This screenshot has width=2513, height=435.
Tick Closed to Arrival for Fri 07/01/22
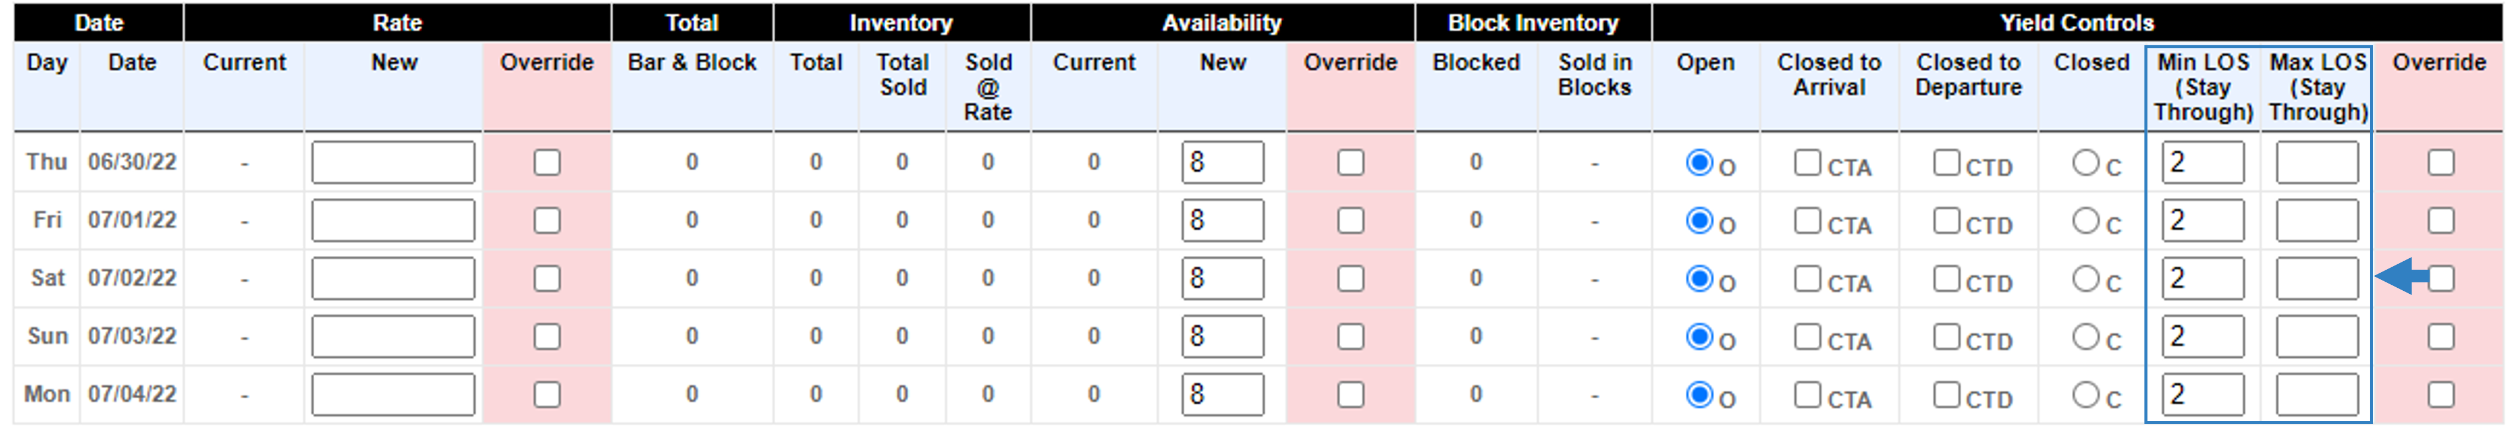(x=1808, y=221)
